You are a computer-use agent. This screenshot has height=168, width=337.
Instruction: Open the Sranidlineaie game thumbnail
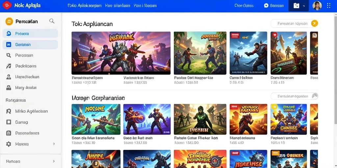(289, 53)
